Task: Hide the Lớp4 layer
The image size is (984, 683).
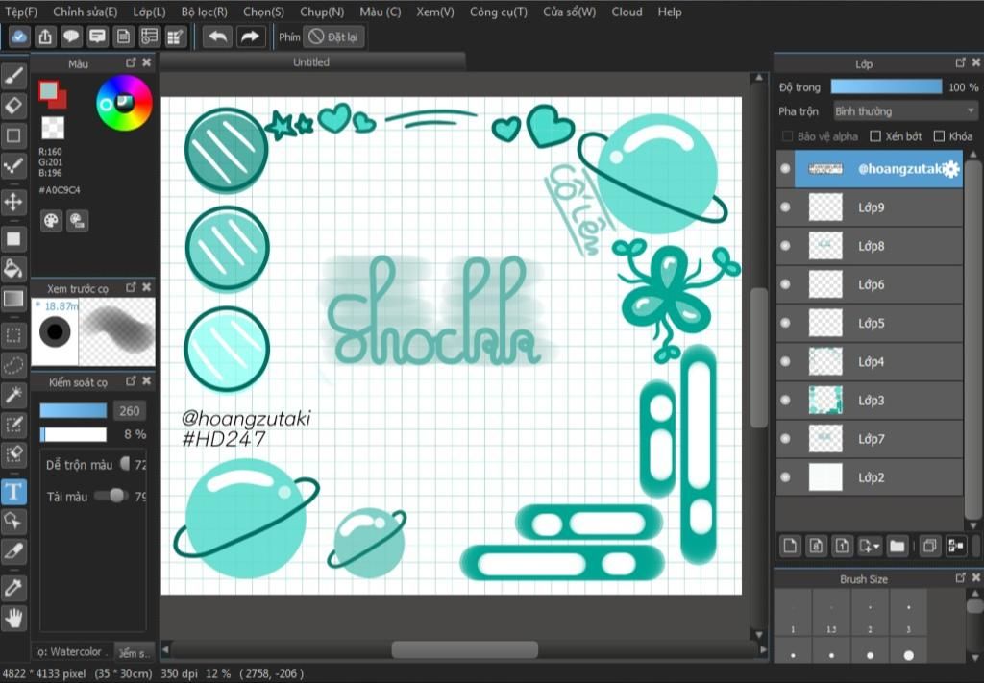Action: tap(785, 362)
